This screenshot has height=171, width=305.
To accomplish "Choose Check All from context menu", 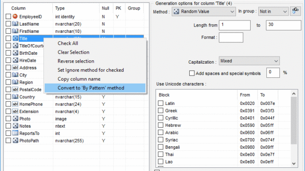I will point(95,43).
